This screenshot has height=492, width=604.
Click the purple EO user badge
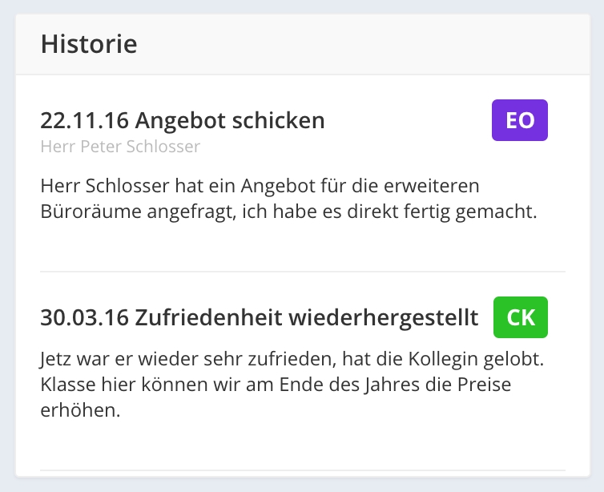point(519,120)
